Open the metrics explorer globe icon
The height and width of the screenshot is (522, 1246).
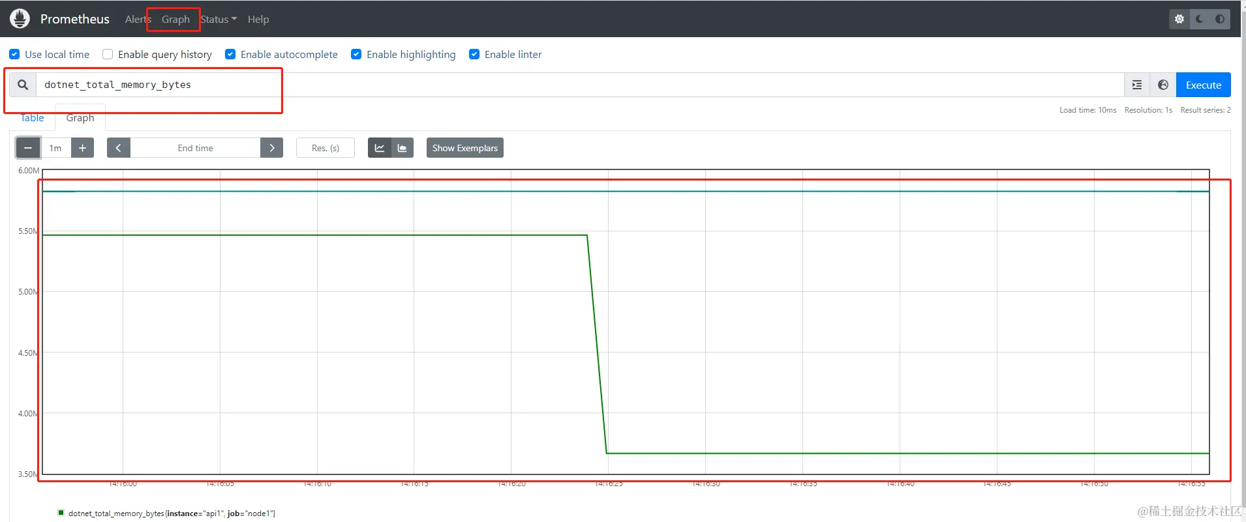pos(1163,85)
